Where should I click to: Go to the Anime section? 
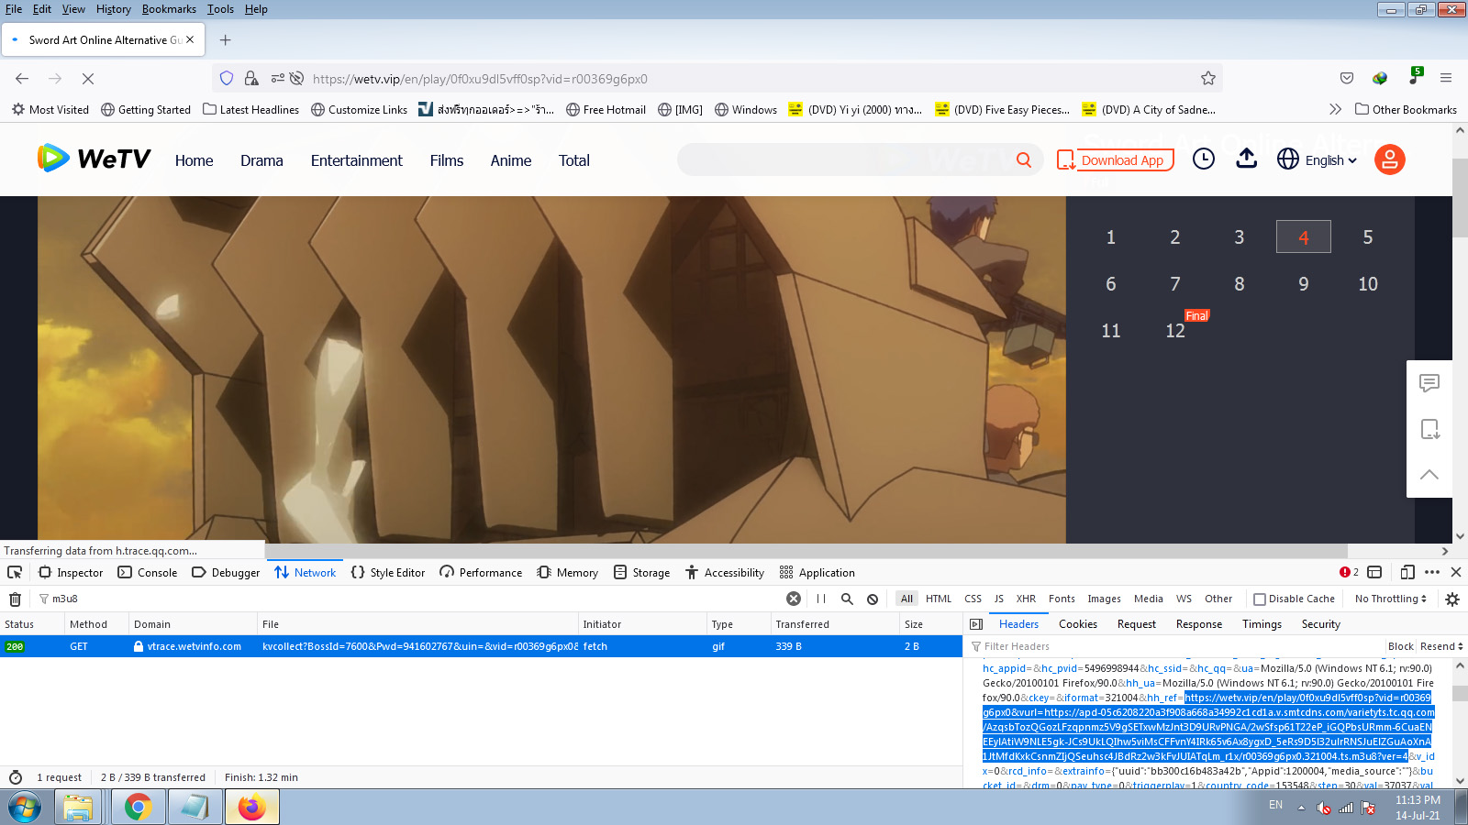point(511,160)
